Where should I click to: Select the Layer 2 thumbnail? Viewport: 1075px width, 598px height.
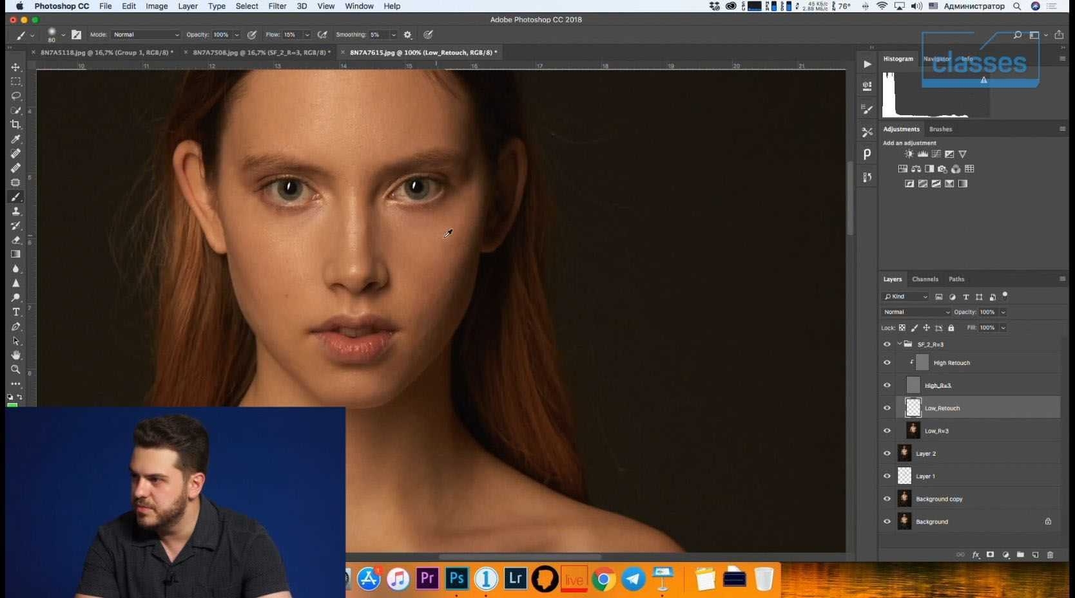click(904, 453)
